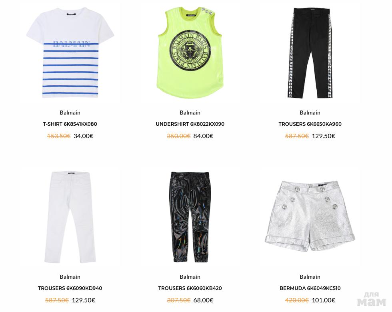This screenshot has height=312, width=392.
Task: Click the BERMUDA 6K6049KC510 title
Action: tap(310, 288)
